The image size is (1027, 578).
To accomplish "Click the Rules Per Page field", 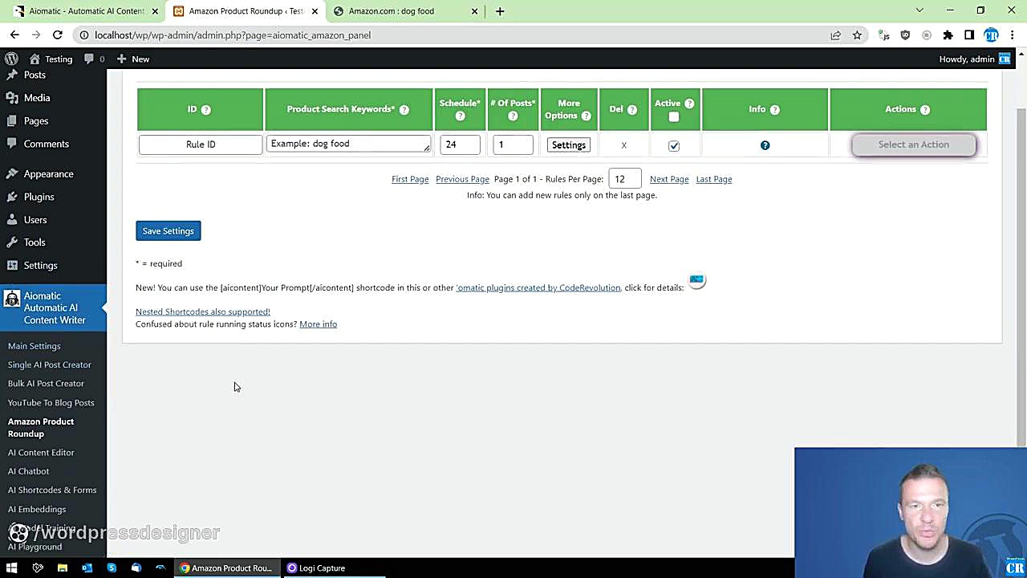I will coord(624,179).
